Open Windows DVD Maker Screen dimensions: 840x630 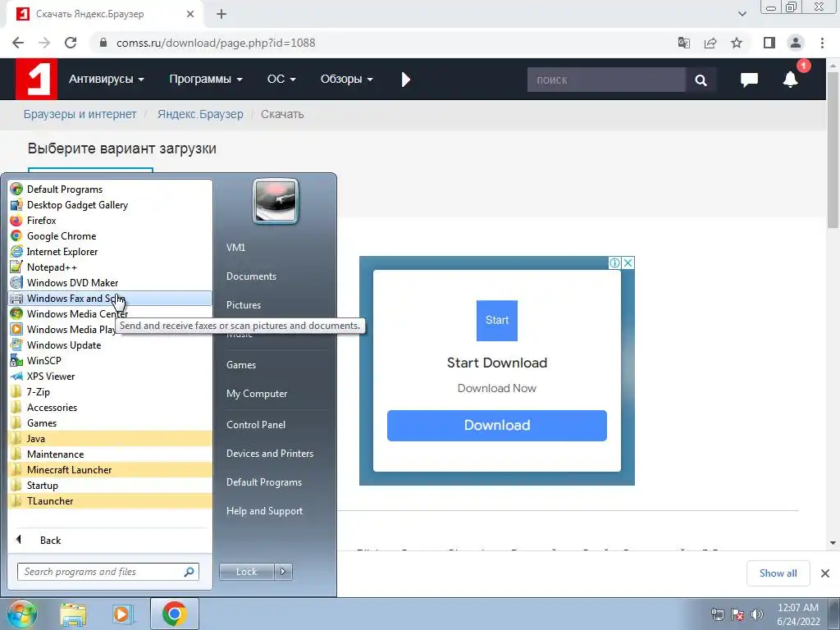pyautogui.click(x=111, y=282)
